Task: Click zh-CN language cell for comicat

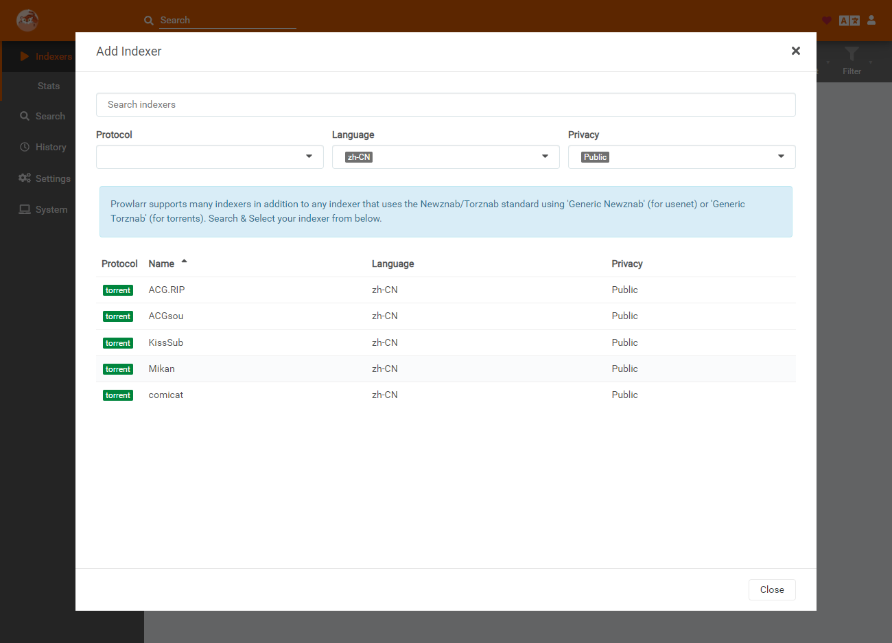Action: [385, 395]
